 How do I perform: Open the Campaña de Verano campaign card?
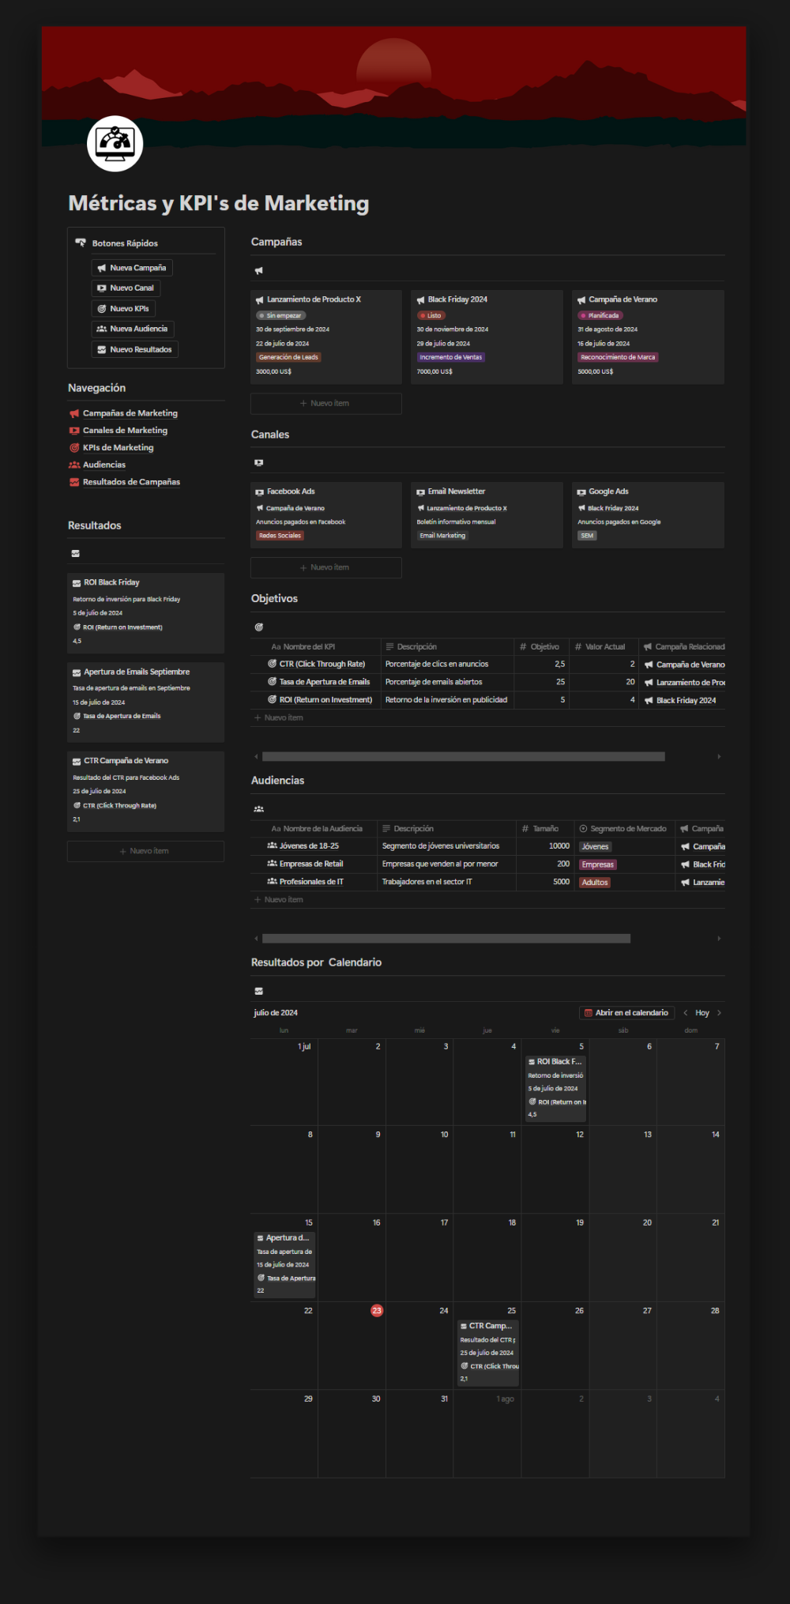point(648,337)
